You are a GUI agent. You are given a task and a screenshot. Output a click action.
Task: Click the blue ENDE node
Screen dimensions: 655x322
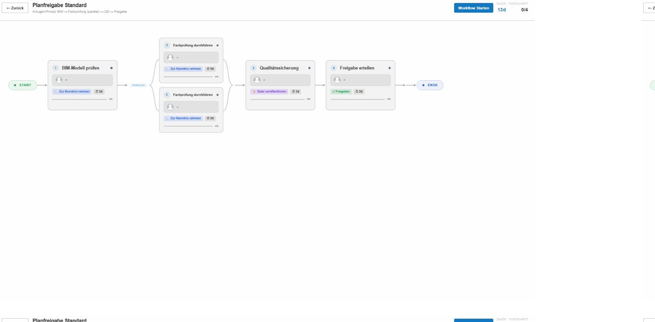click(430, 85)
